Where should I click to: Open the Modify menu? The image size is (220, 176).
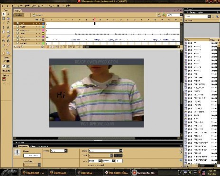point(27,6)
